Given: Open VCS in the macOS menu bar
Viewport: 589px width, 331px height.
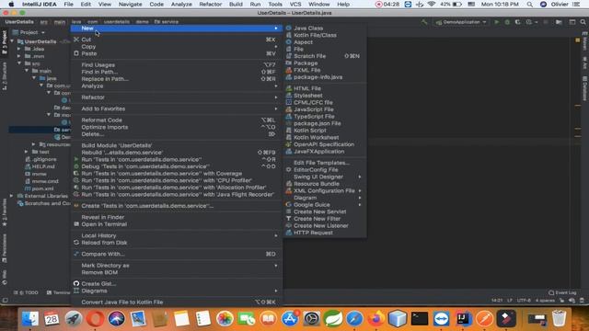Looking at the screenshot, I should point(295,5).
